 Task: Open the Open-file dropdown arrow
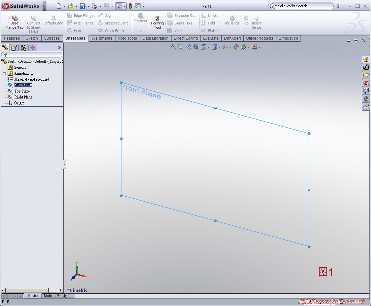point(77,6)
